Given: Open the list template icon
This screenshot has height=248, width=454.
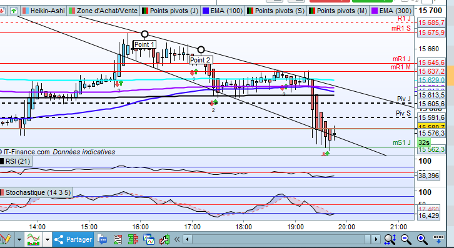Looking at the screenshot, I should point(118,239).
